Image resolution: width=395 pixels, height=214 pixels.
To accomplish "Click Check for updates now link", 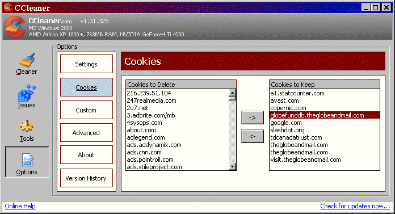I will (x=355, y=206).
